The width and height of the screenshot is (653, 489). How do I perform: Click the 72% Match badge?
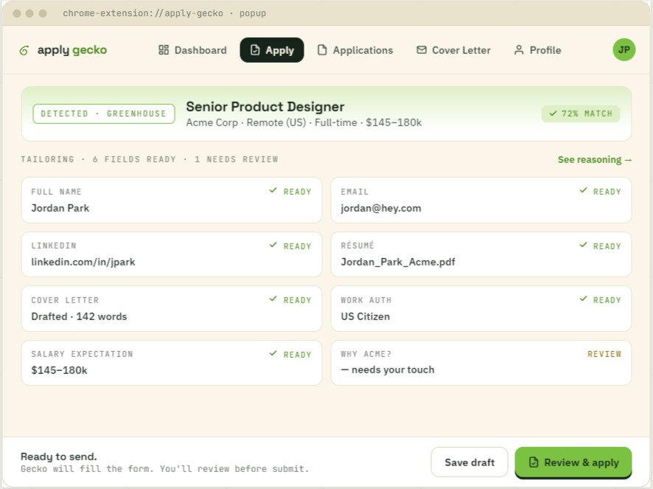[581, 114]
